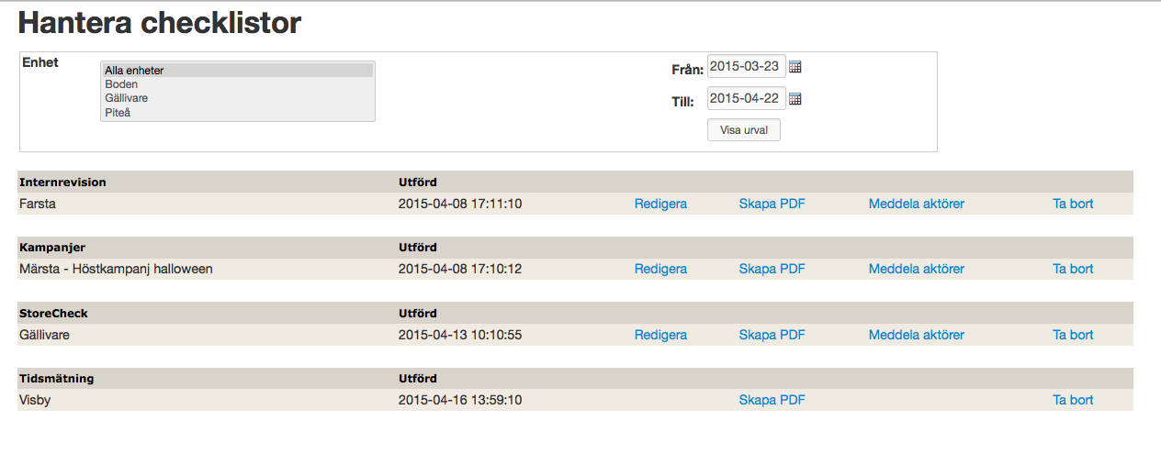
Task: Edit the Märsta Höstkampanj halloween checklist
Action: tap(660, 269)
